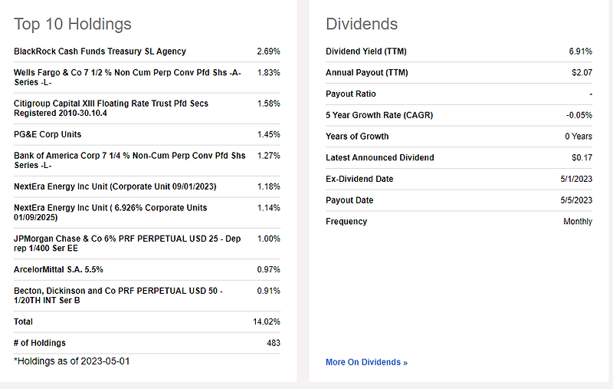Select the Monthly frequency value

pyautogui.click(x=578, y=222)
